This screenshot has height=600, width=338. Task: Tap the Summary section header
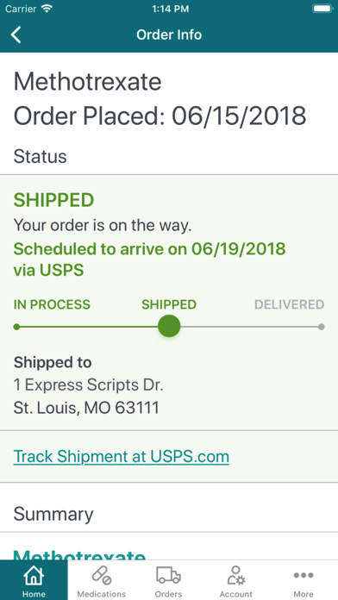click(53, 515)
